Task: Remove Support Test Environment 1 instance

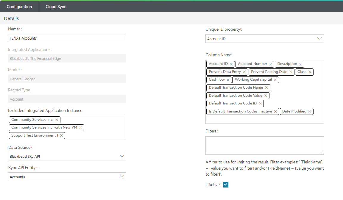Action: pos(61,135)
